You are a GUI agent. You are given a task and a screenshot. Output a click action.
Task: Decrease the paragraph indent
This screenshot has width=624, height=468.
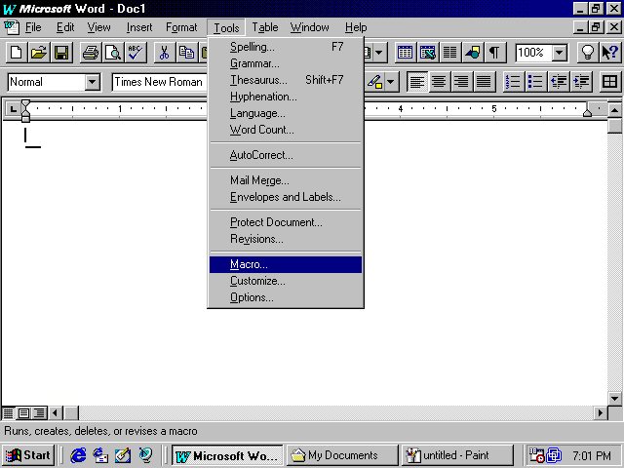pyautogui.click(x=559, y=82)
